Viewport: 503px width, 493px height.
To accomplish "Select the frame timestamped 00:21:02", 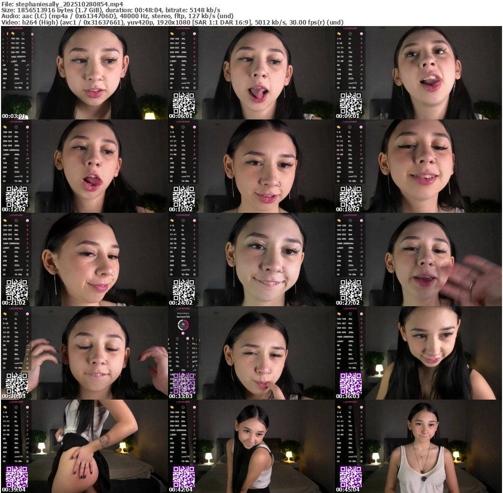I will (x=84, y=260).
